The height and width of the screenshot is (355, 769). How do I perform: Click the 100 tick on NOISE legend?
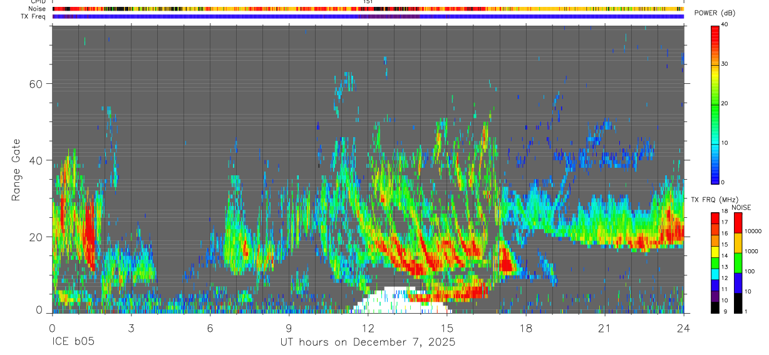751,271
